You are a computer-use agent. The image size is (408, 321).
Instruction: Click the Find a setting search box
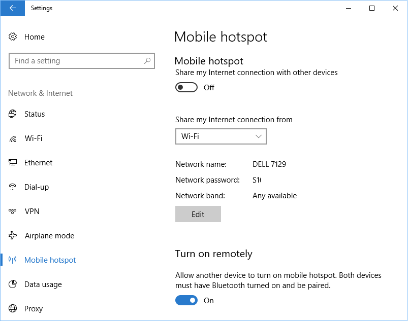[82, 61]
